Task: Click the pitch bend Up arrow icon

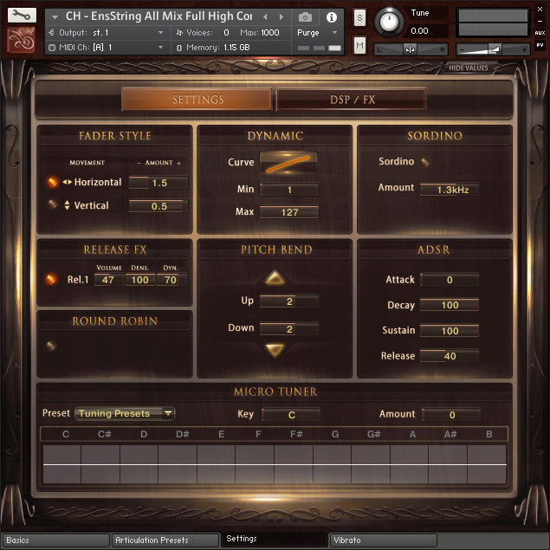Action: 275,278
